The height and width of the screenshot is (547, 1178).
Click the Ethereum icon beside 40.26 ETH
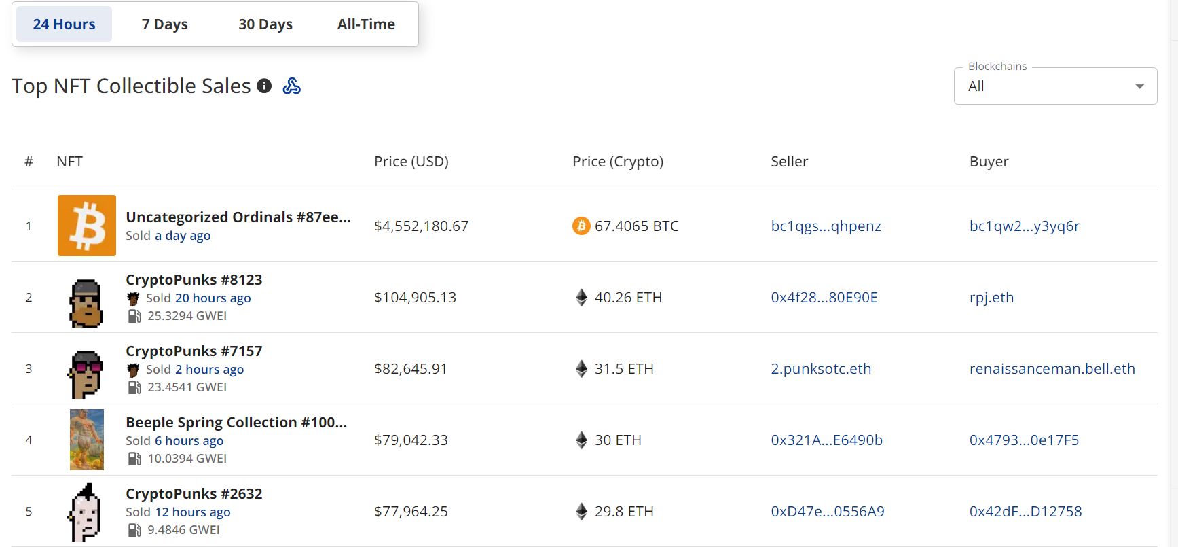581,298
